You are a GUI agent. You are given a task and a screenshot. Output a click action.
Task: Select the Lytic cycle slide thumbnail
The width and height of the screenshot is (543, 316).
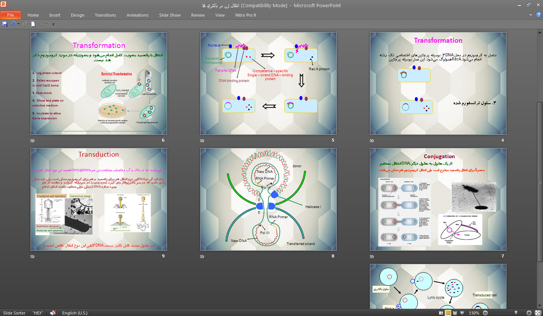(x=438, y=286)
